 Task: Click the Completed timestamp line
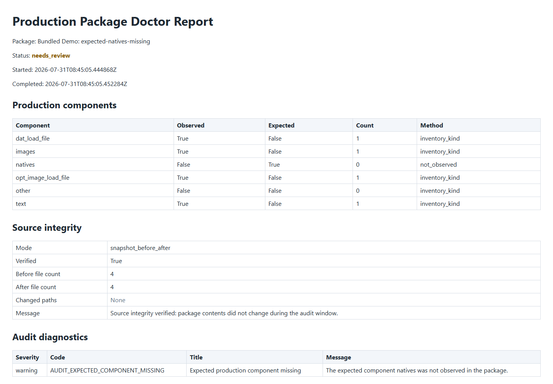coord(70,84)
